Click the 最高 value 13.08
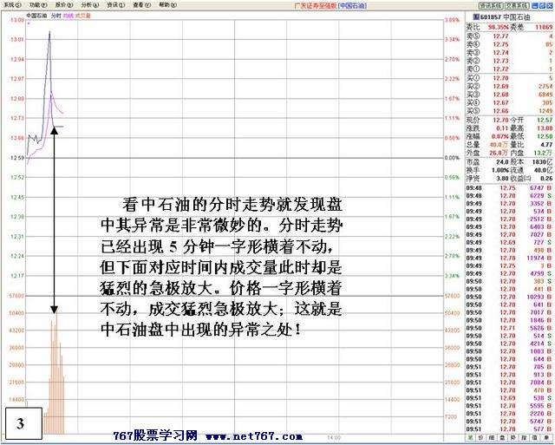555x445 pixels. [x=545, y=128]
